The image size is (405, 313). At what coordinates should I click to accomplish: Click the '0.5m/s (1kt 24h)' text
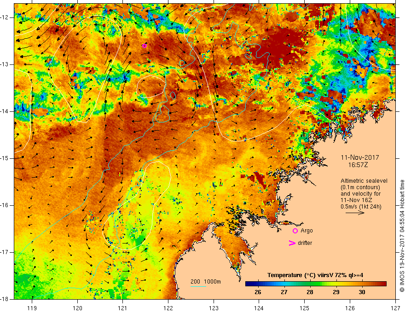point(361,207)
